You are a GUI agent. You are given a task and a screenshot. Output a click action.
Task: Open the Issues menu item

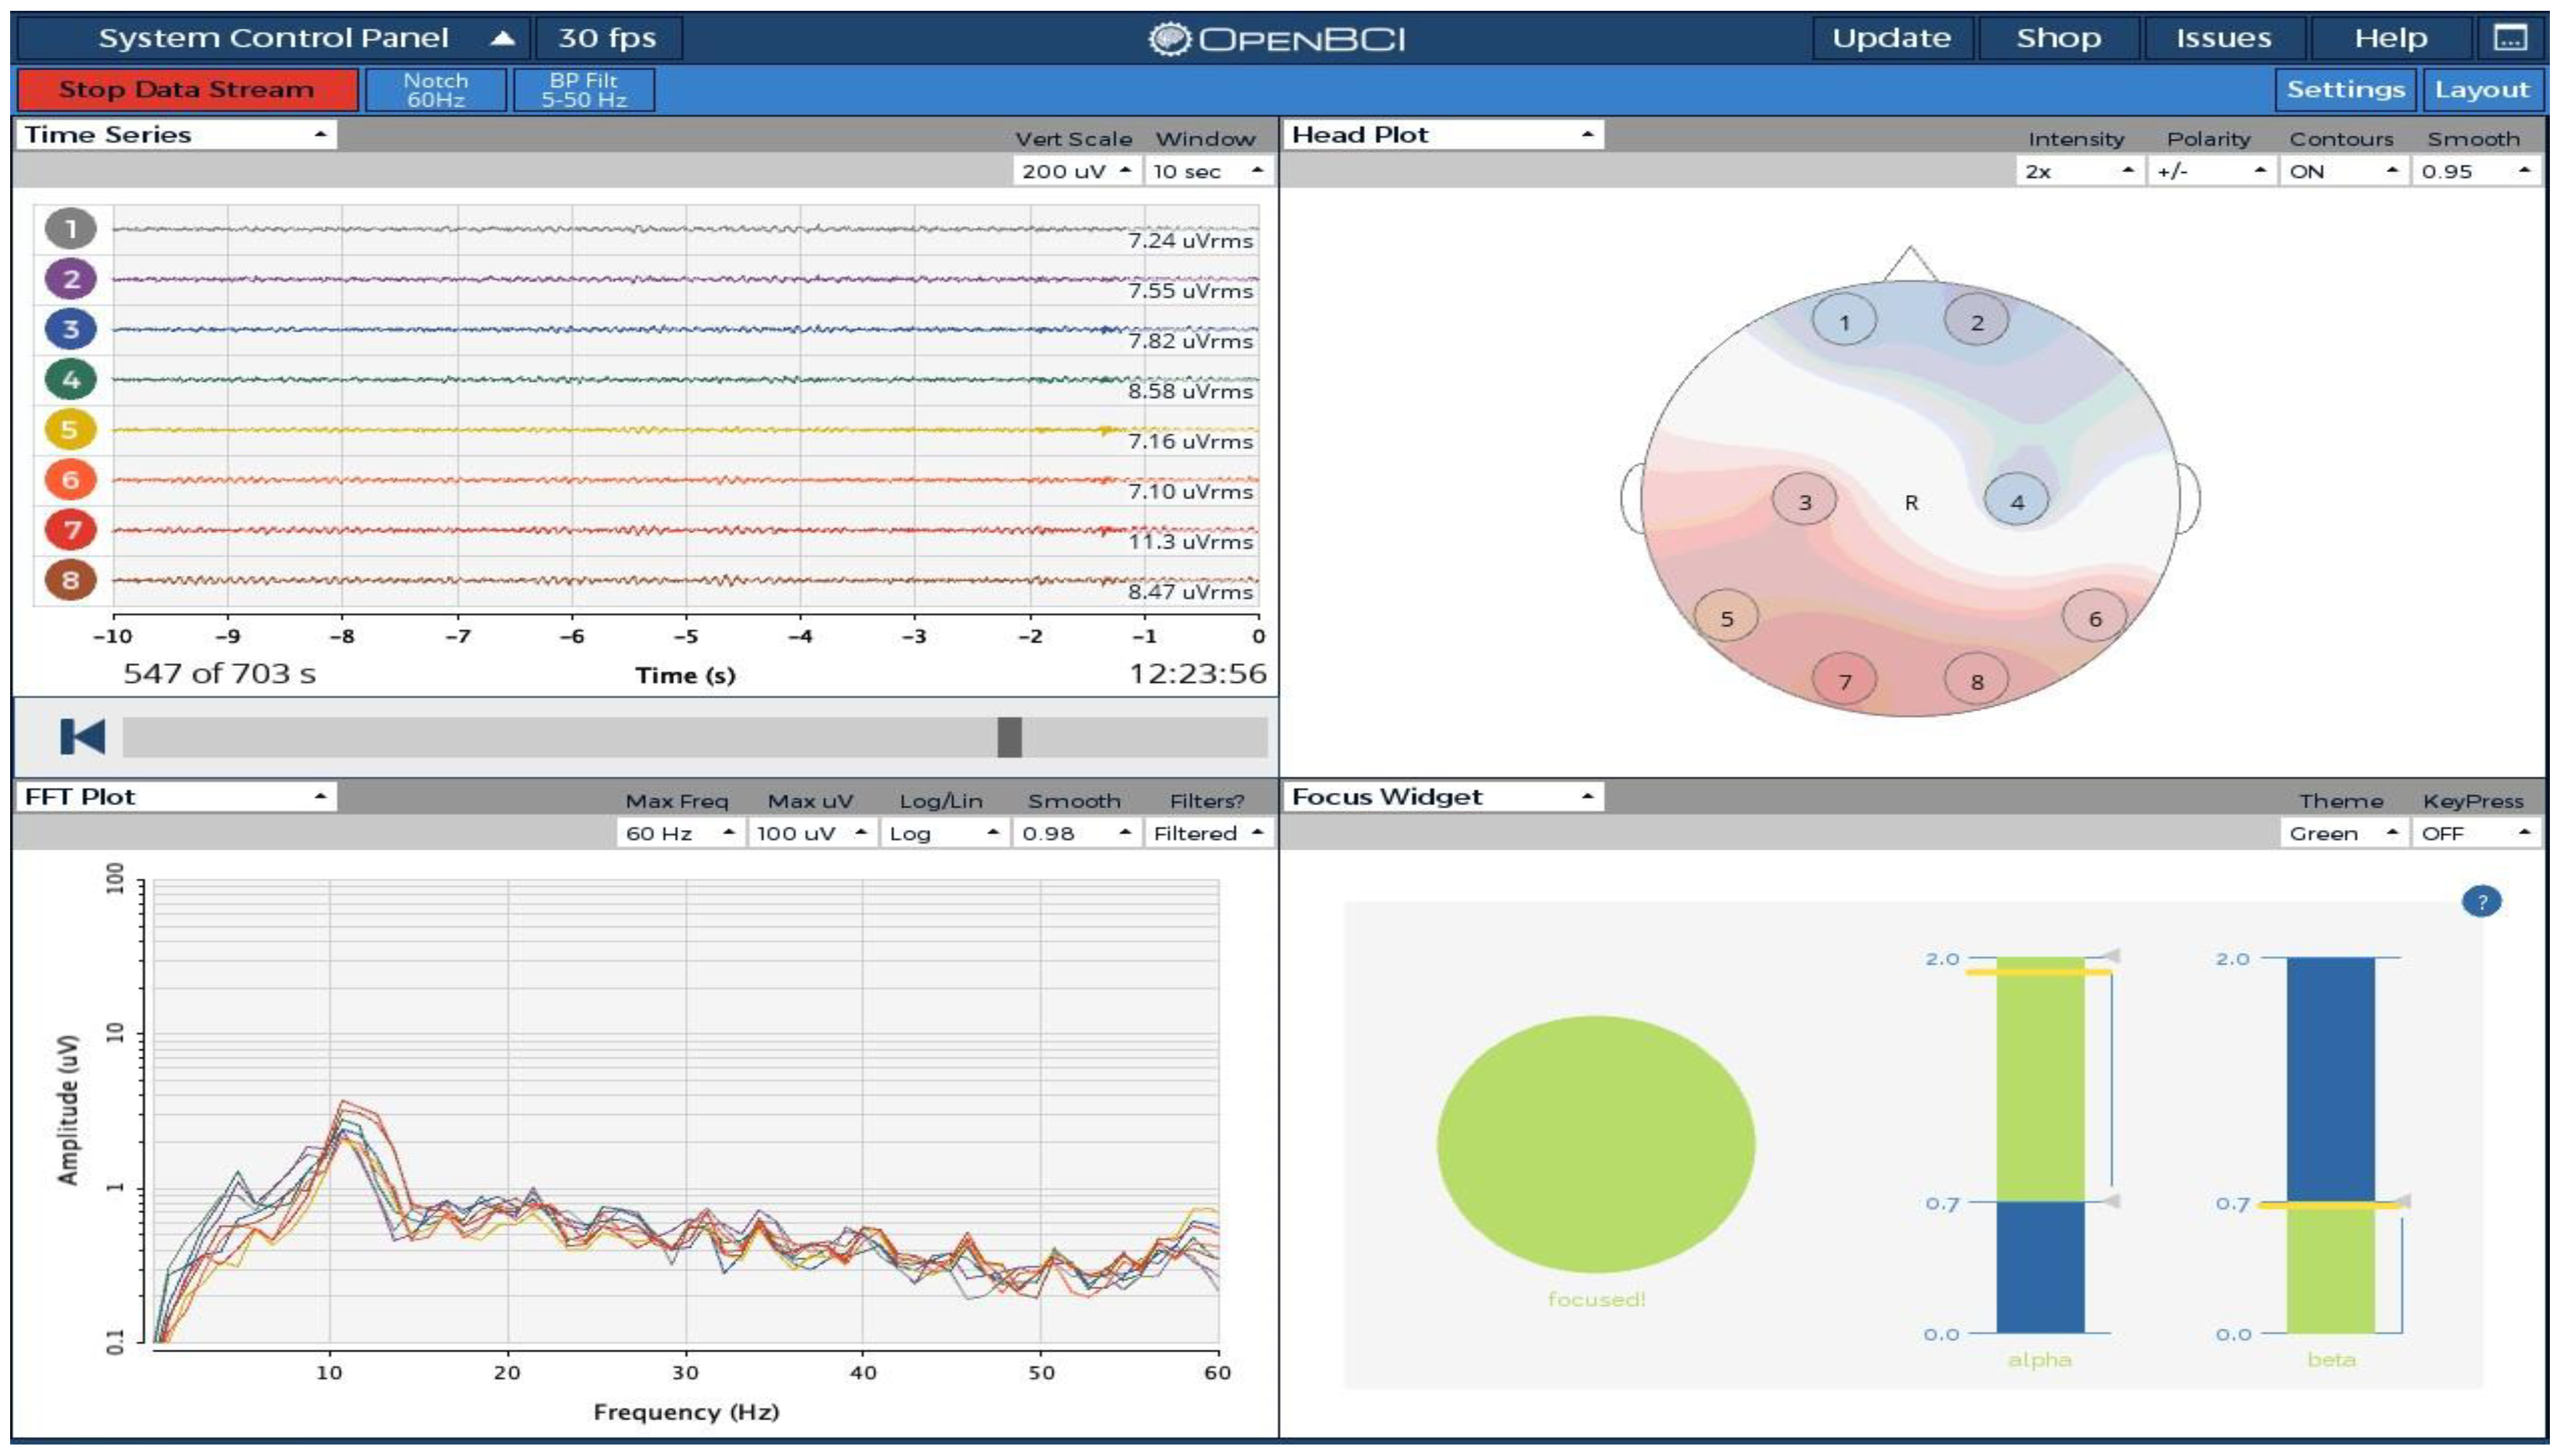pyautogui.click(x=2224, y=38)
